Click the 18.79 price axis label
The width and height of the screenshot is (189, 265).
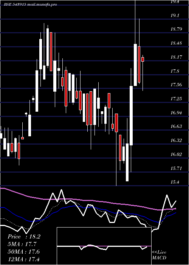[176, 29]
